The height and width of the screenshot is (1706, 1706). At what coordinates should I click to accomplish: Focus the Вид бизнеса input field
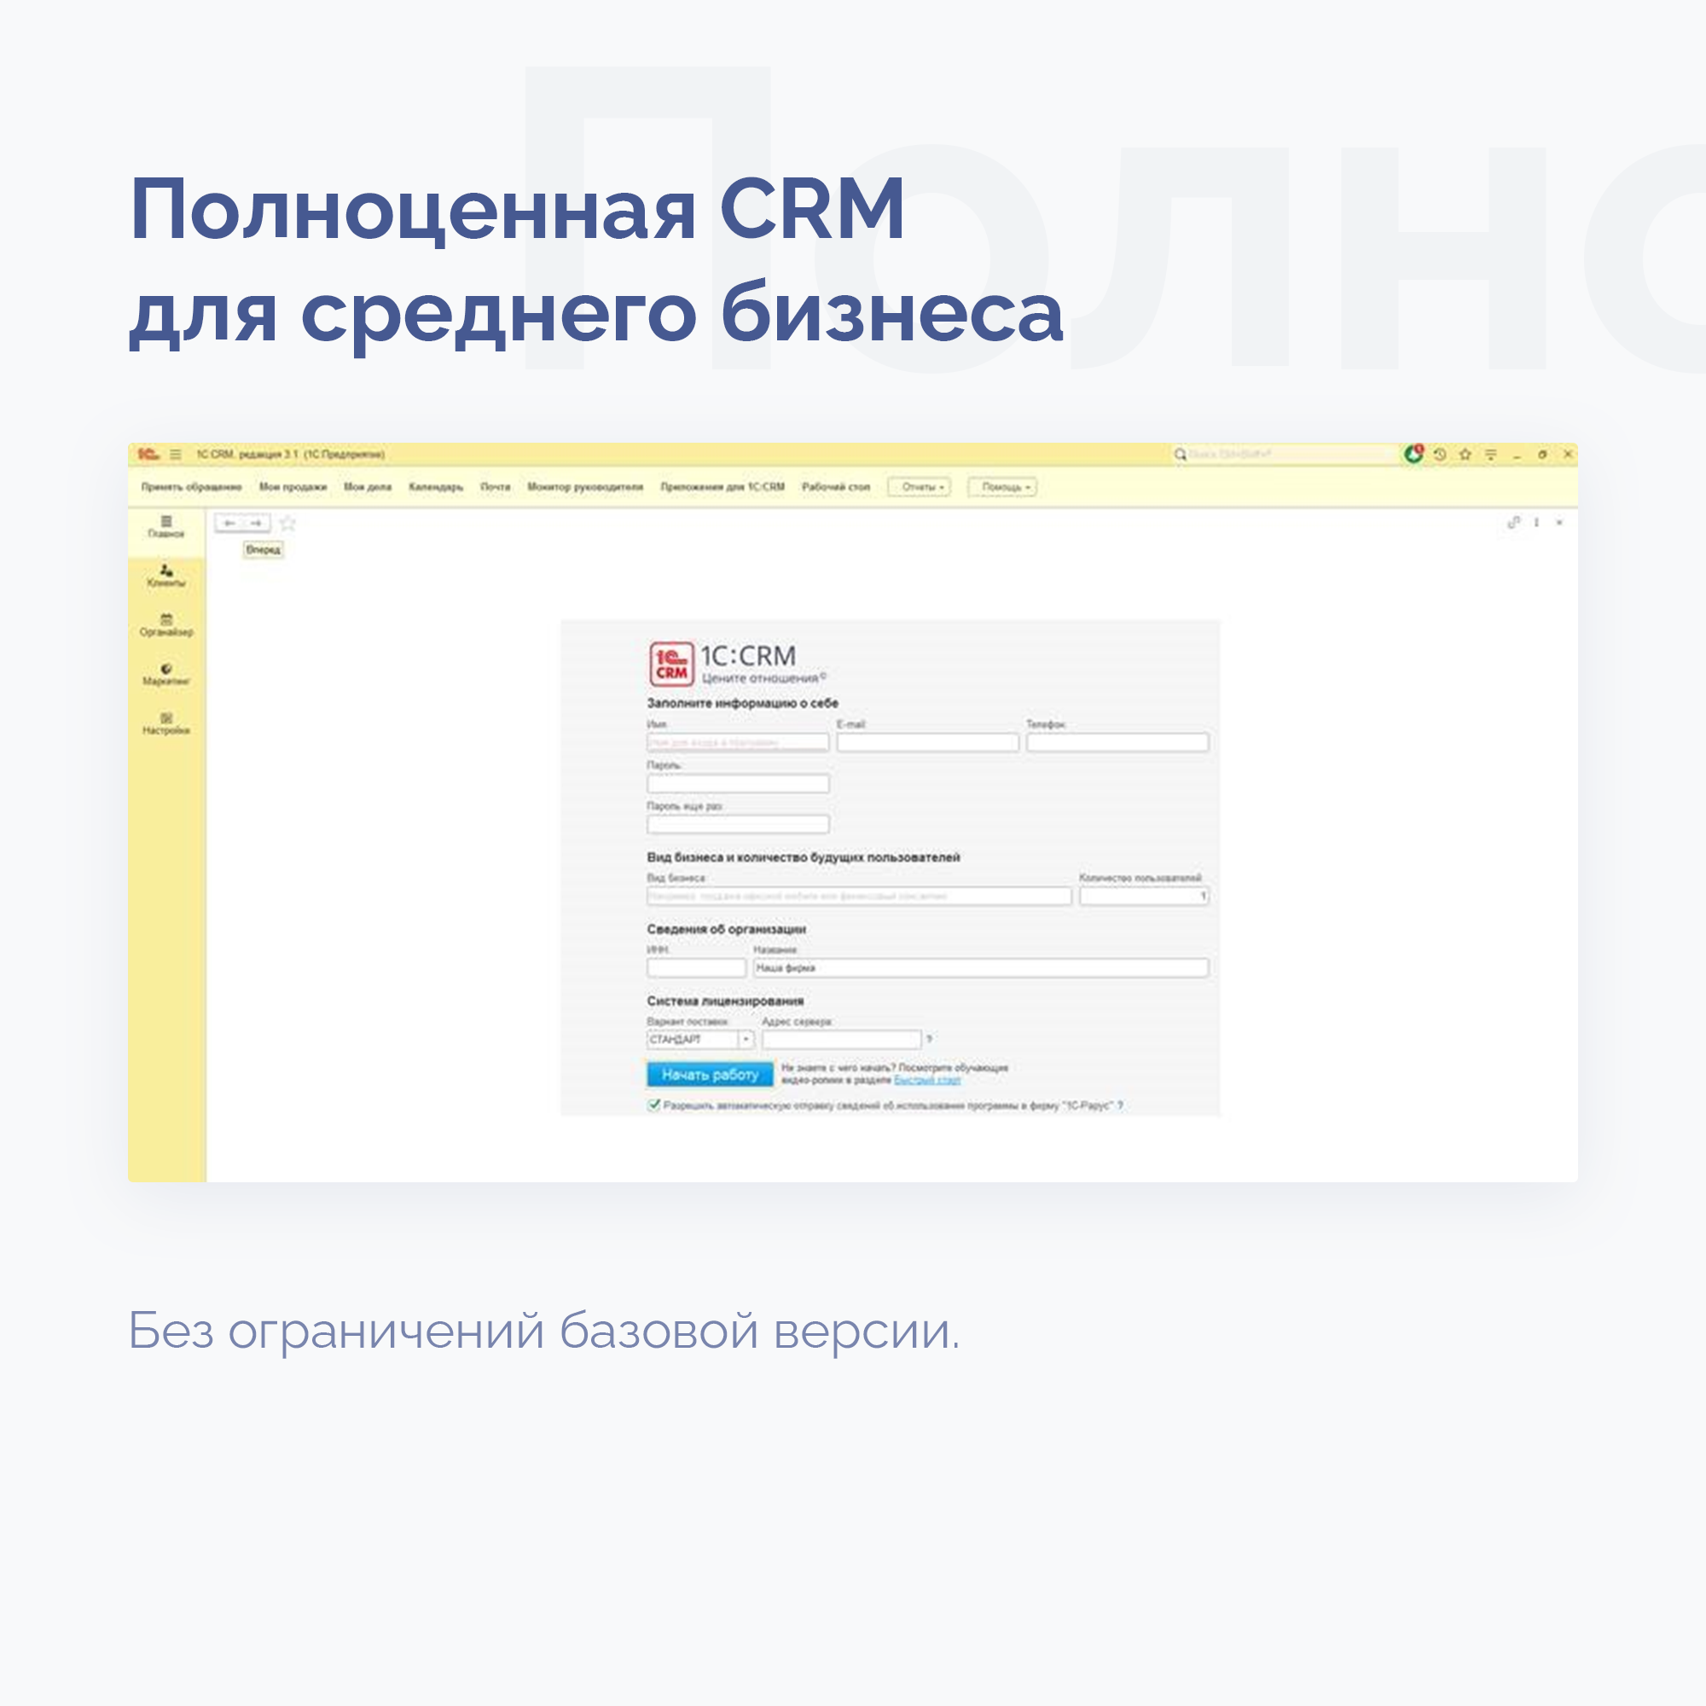859,897
